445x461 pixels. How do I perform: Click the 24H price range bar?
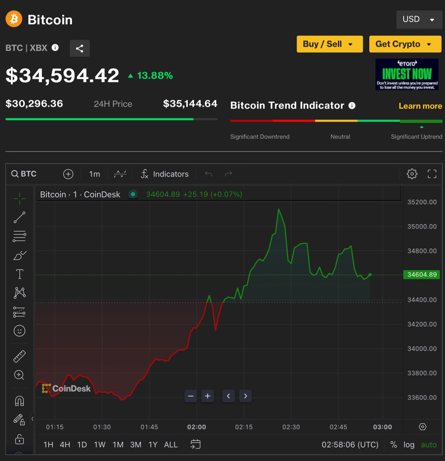111,119
